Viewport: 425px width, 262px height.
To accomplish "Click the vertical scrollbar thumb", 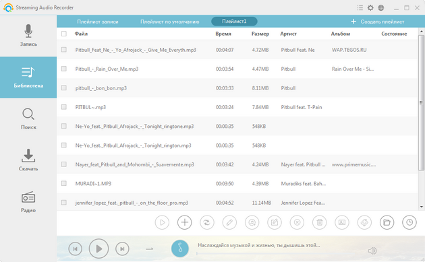I will click(x=421, y=102).
